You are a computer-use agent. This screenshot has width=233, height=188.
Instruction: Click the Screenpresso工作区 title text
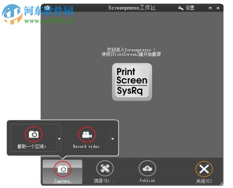tap(132, 8)
